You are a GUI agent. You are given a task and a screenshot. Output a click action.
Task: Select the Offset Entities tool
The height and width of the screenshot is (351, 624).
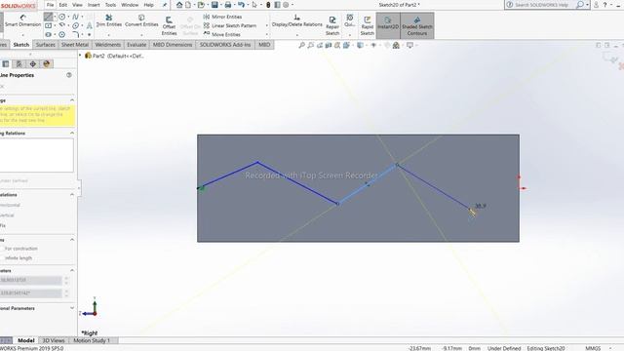(169, 26)
